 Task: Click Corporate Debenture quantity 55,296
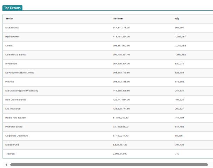pyautogui.click(x=179, y=135)
